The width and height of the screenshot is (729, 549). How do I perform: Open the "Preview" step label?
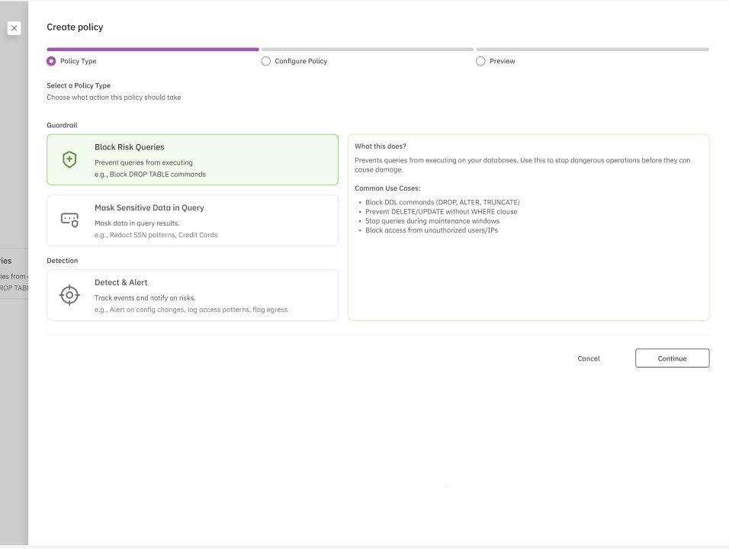point(502,61)
